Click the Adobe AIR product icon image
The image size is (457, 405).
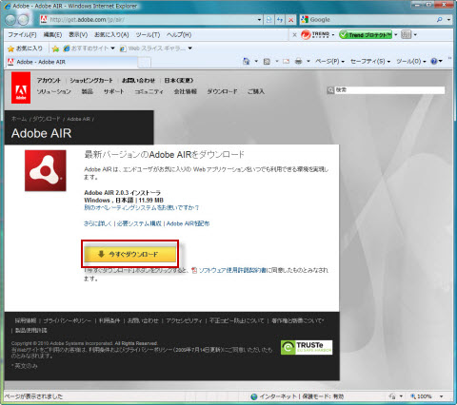(46, 170)
